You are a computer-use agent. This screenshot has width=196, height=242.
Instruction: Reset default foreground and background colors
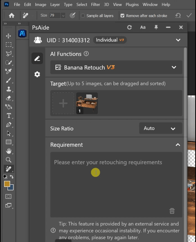[x=5, y=177]
